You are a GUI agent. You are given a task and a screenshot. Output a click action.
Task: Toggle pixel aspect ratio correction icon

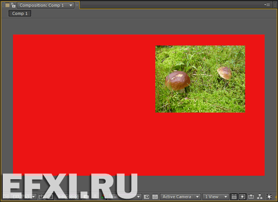tap(234, 196)
